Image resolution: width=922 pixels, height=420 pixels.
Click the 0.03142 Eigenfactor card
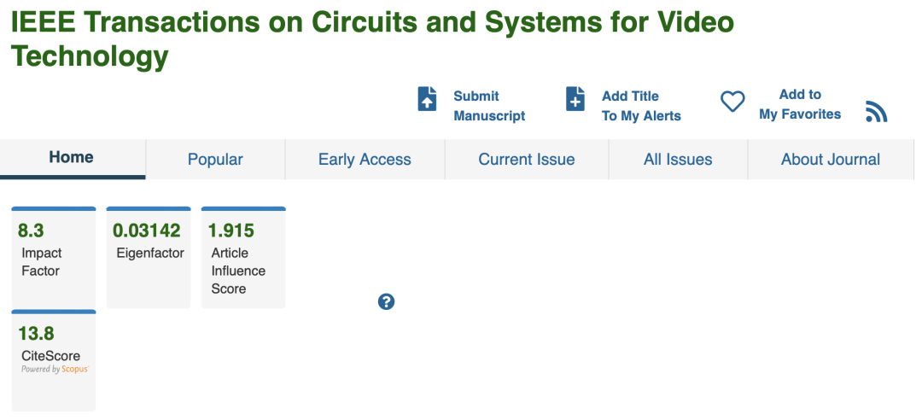[x=149, y=256]
